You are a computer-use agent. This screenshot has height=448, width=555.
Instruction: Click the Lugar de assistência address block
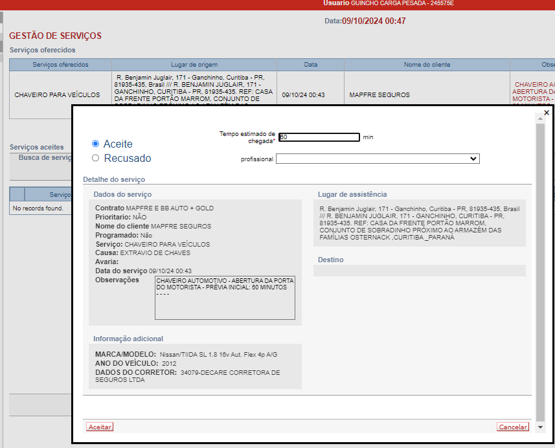(419, 223)
